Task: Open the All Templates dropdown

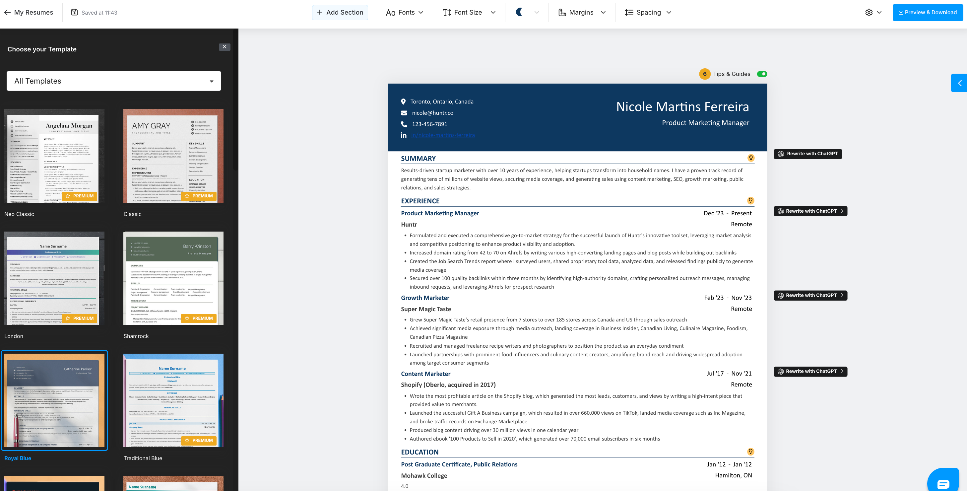Action: click(114, 81)
